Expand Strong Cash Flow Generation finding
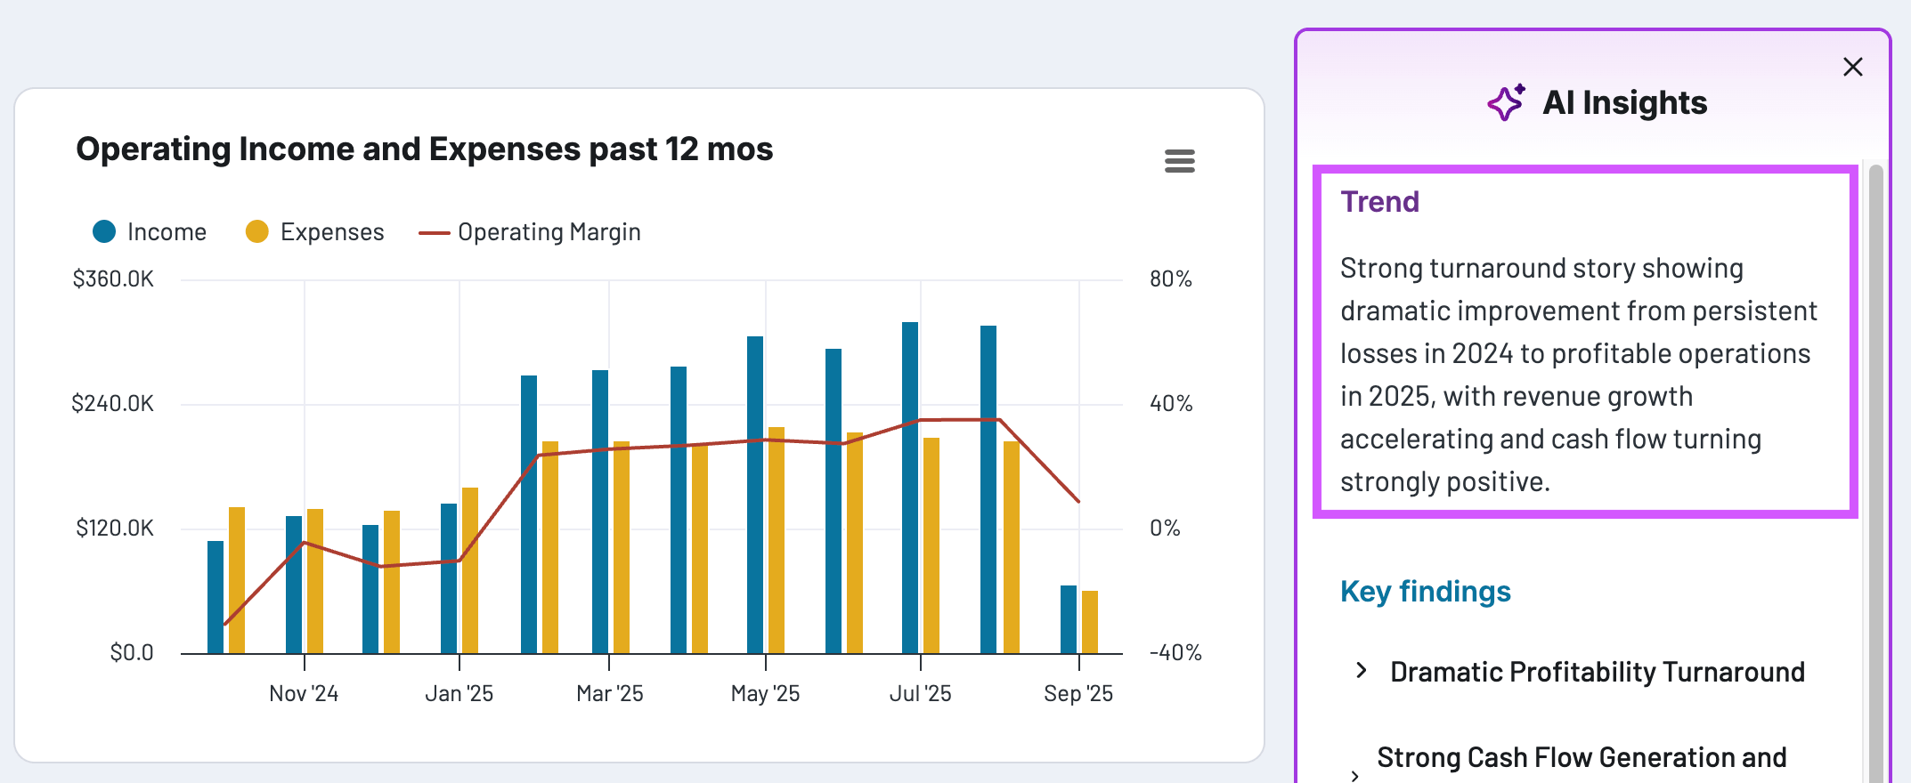 (1581, 758)
